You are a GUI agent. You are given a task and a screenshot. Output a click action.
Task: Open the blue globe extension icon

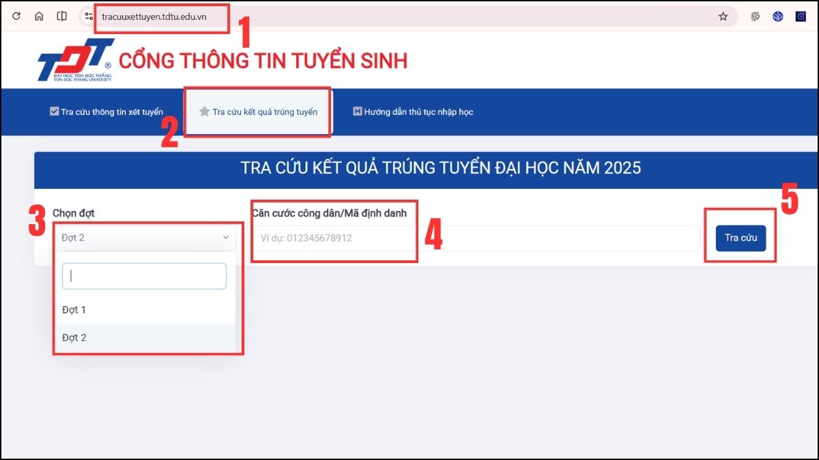[x=778, y=16]
